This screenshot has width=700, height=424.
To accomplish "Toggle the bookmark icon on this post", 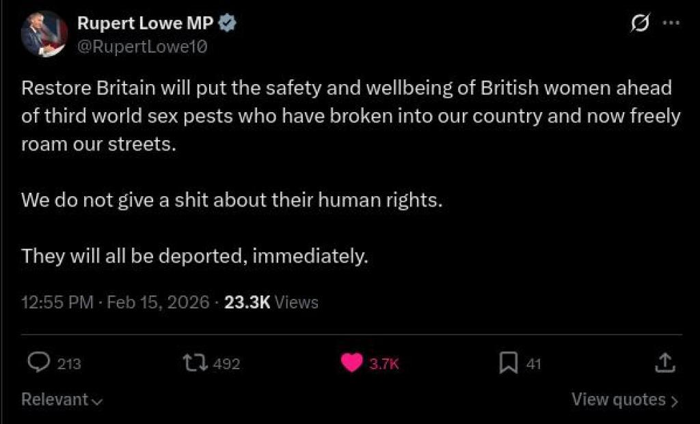I will point(508,364).
